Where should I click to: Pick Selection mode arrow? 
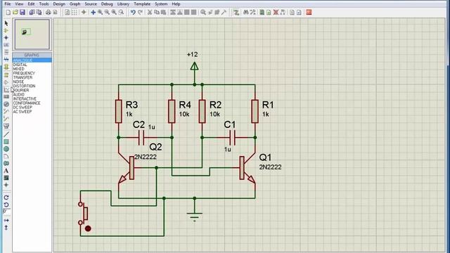pyautogui.click(x=6, y=23)
